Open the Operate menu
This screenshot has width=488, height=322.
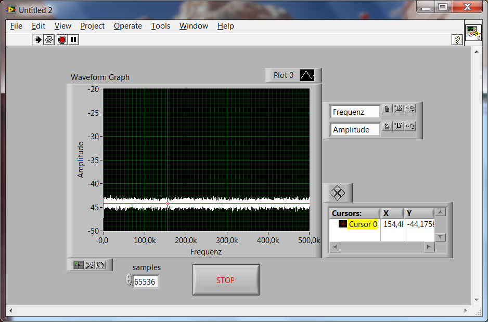(x=128, y=26)
